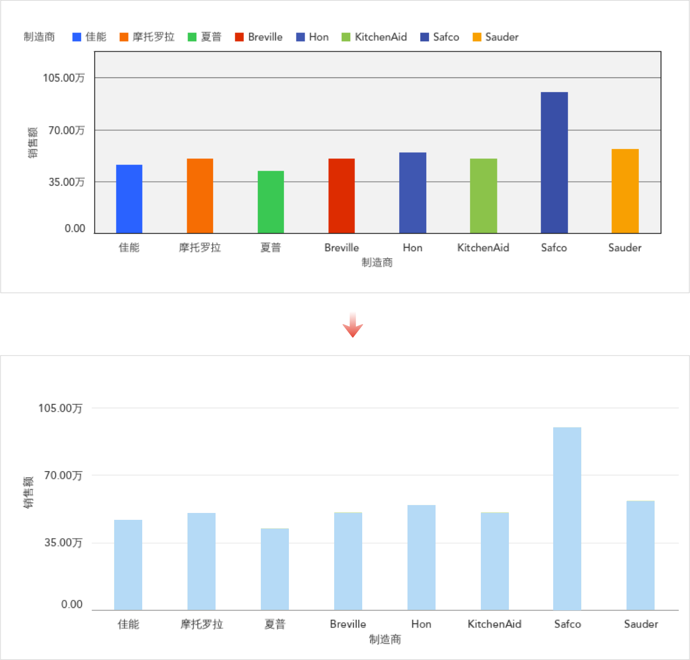Select the KitchenAid bar in bottom chart
This screenshot has width=690, height=660.
coord(495,561)
